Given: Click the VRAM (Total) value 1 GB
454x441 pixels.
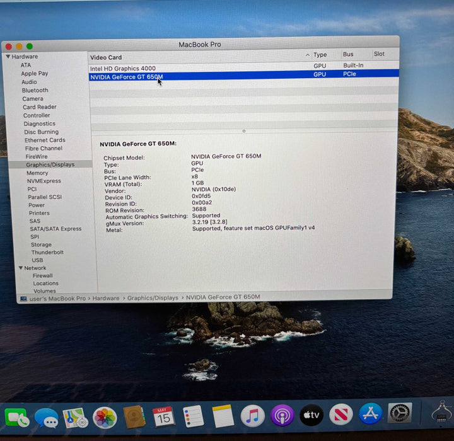Looking at the screenshot, I should pyautogui.click(x=197, y=183).
